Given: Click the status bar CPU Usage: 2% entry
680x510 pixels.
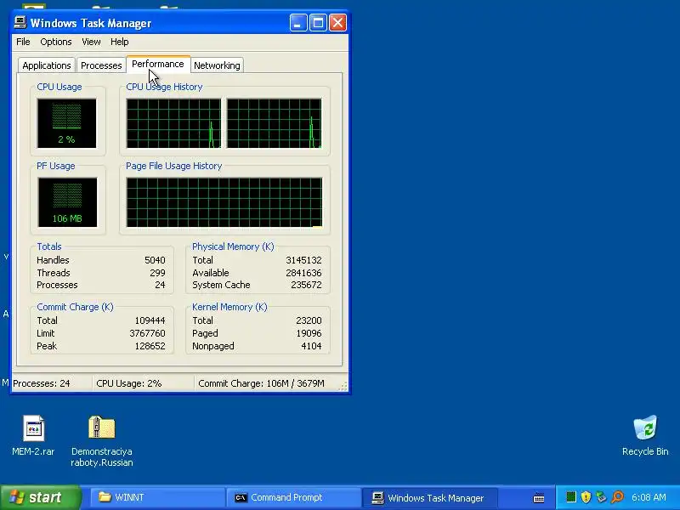Looking at the screenshot, I should 143,383.
